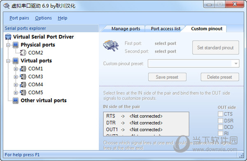Click the Save preset button

click(167, 77)
